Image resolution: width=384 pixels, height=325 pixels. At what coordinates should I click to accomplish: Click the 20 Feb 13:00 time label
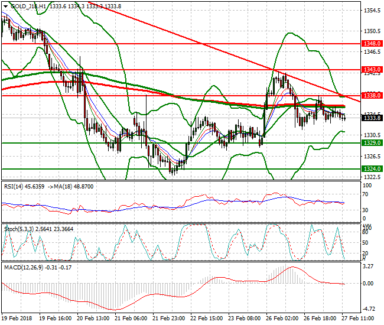click(93, 318)
